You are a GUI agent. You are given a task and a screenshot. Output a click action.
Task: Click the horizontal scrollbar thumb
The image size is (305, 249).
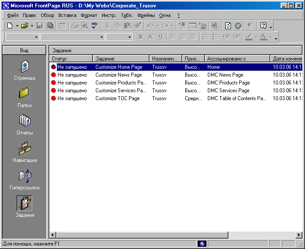click(x=142, y=235)
